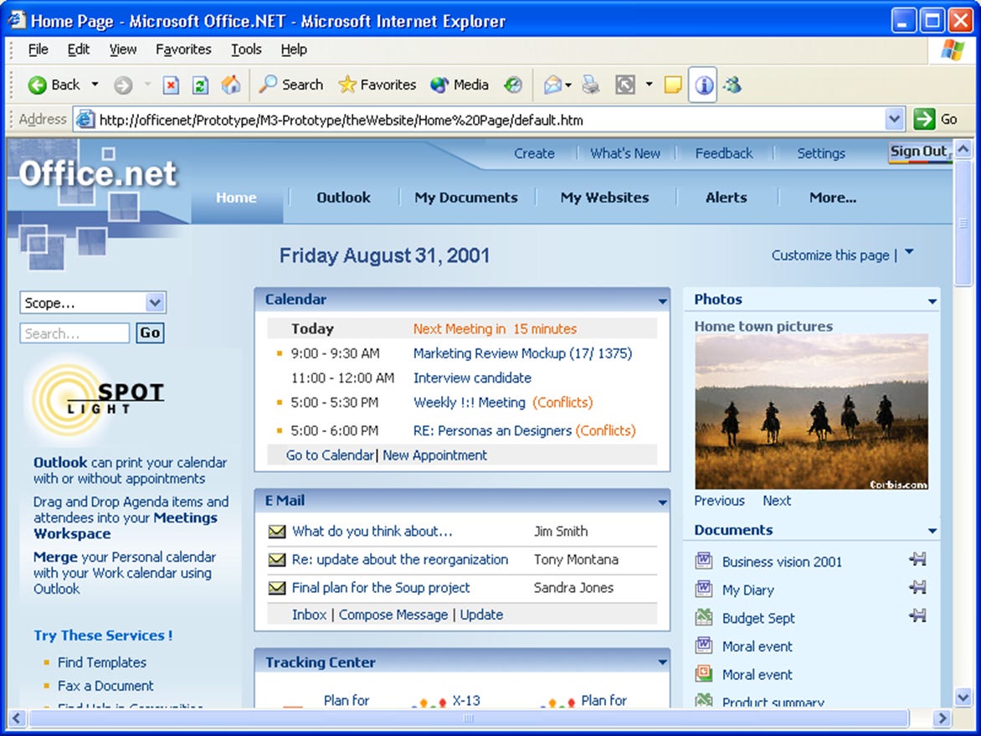Image resolution: width=981 pixels, height=736 pixels.
Task: Click the Next photo link
Action: (x=777, y=501)
